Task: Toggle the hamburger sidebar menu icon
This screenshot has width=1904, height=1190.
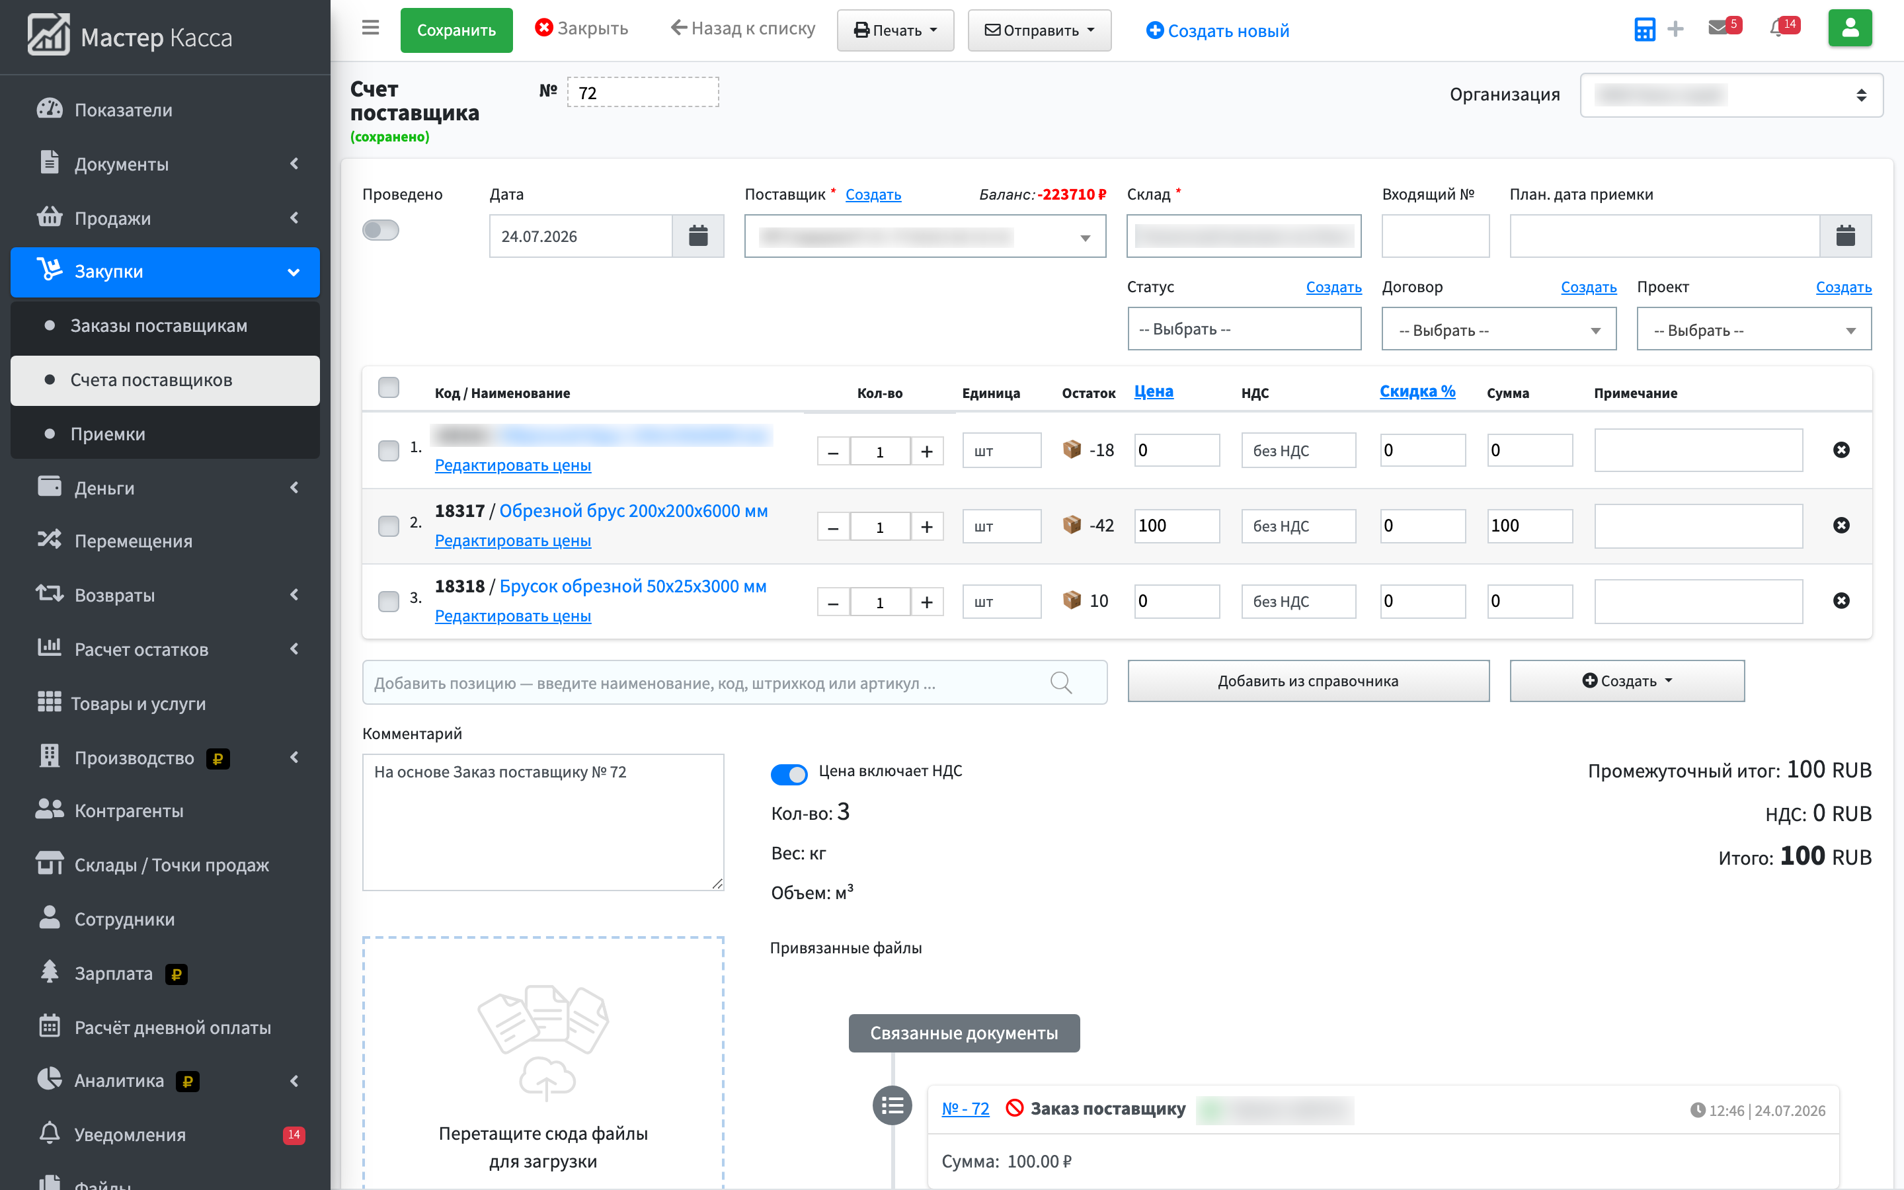Action: tap(371, 28)
